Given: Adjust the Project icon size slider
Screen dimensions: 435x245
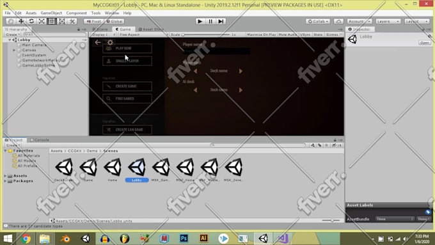Looking at the screenshot, I should point(331,220).
